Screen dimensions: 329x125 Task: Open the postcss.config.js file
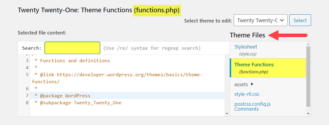tap(252, 104)
